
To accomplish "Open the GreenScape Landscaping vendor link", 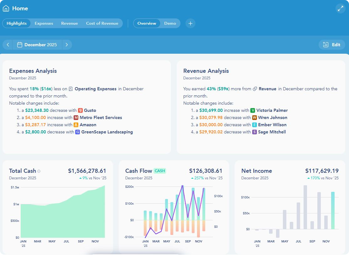I will [x=107, y=132].
